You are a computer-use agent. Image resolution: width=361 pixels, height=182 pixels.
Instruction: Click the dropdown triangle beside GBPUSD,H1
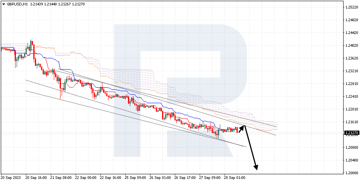click(3, 4)
